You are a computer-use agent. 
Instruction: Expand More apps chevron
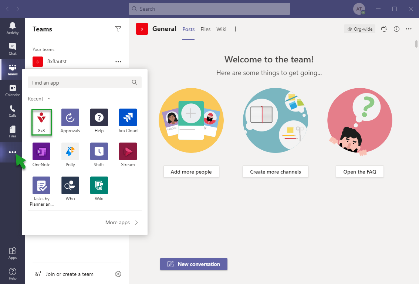(136, 222)
